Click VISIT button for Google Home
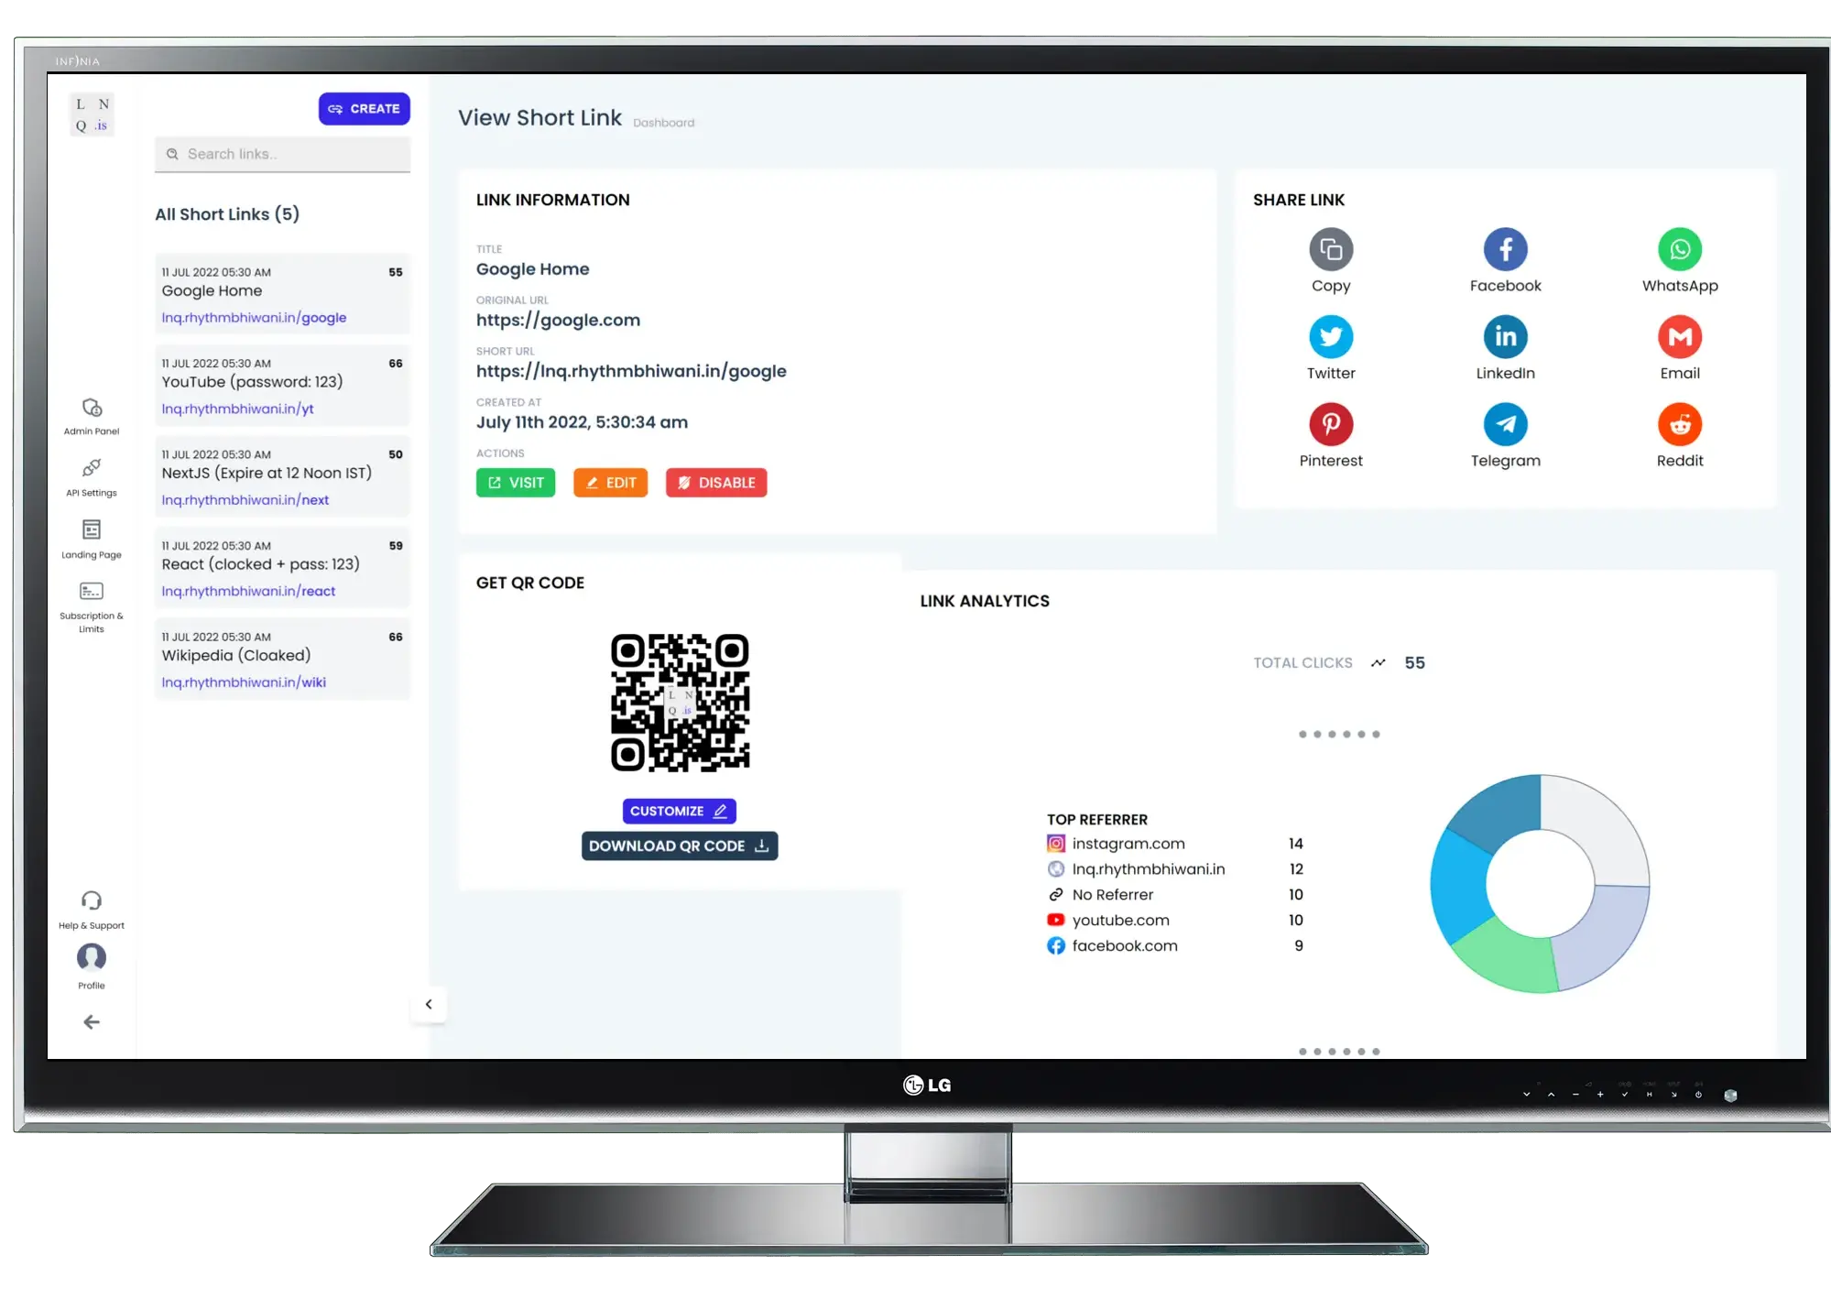The image size is (1831, 1309). coord(517,483)
